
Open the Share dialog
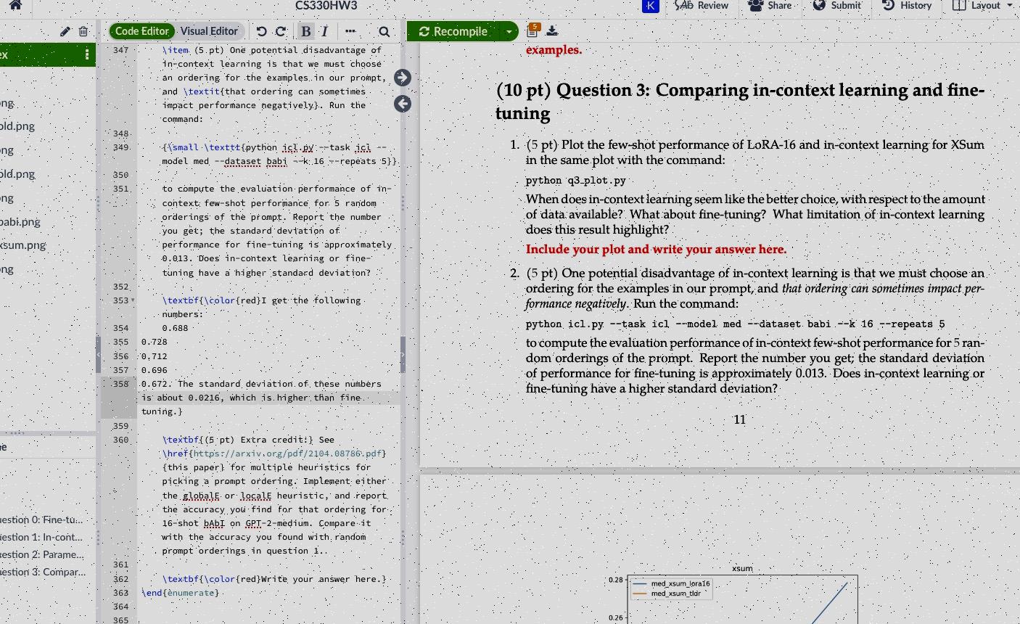pos(770,6)
